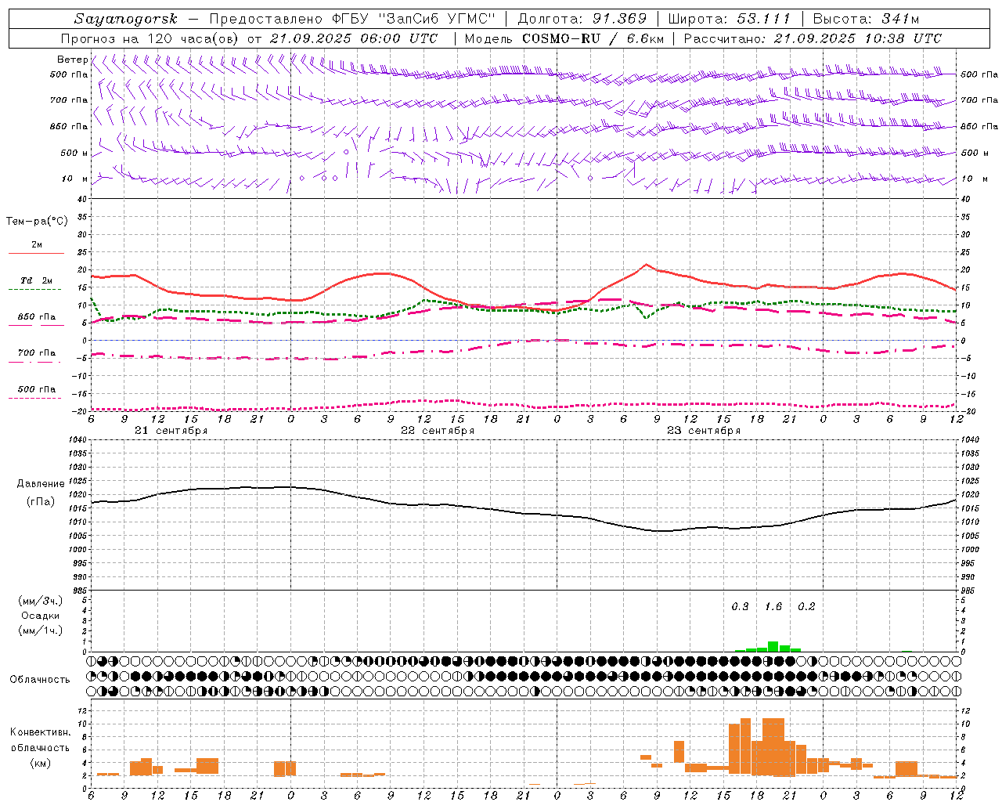This screenshot has width=1002, height=802.
Task: Click the 'Высота: 341м' elevation text
Action: point(866,19)
